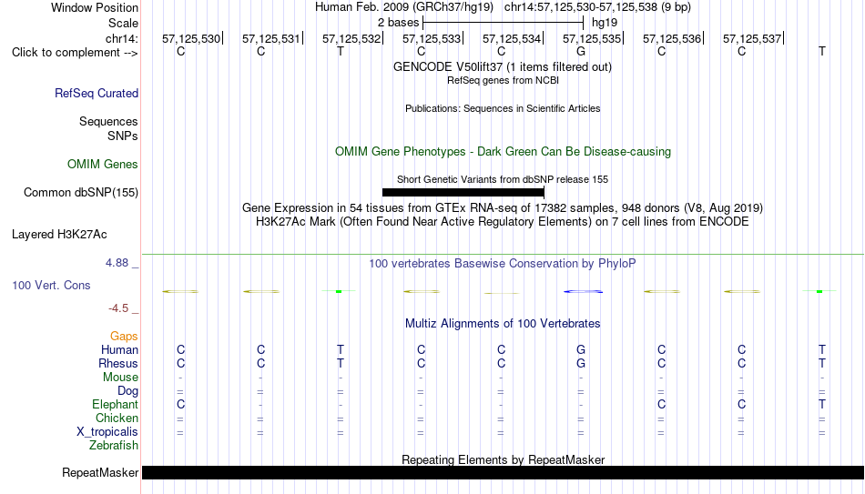Click the Layered H3K27Ac track label
Image resolution: width=865 pixels, height=494 pixels.
pyautogui.click(x=59, y=235)
